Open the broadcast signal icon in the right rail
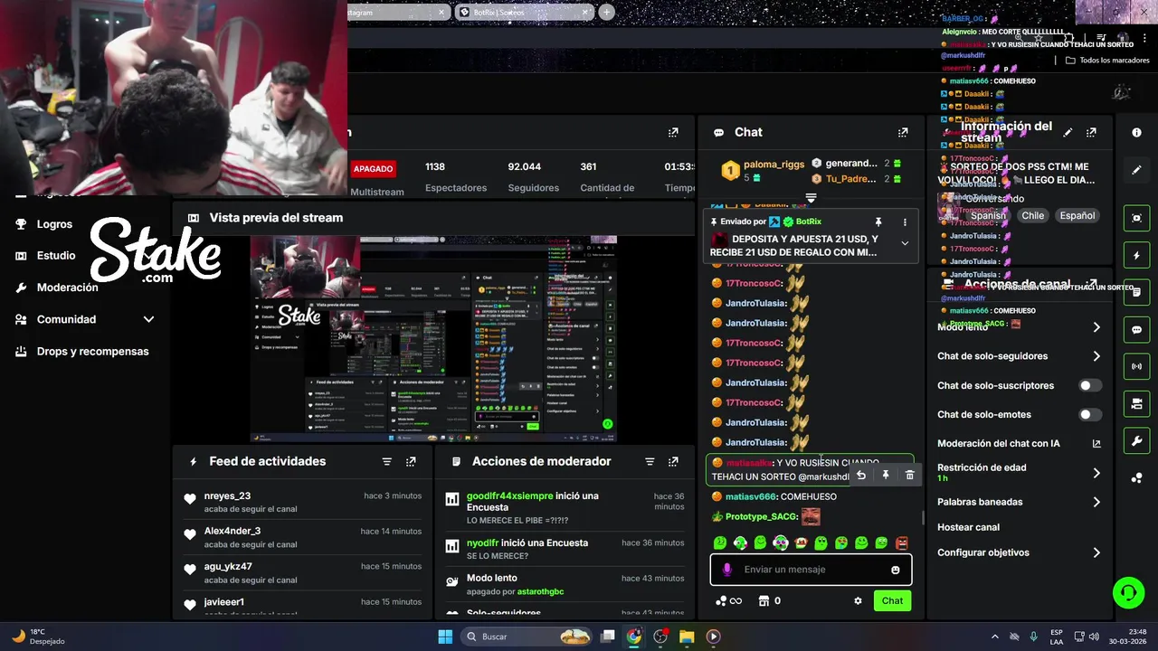1158x651 pixels. click(1137, 367)
